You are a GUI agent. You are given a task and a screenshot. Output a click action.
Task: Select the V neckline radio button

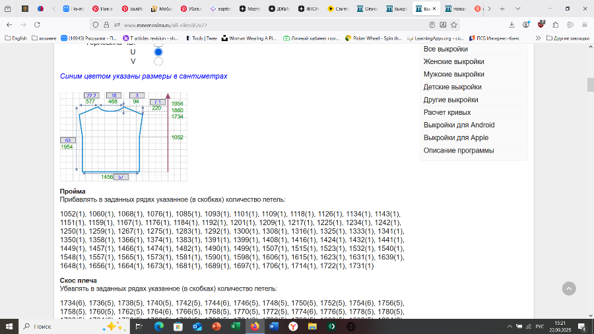(158, 61)
